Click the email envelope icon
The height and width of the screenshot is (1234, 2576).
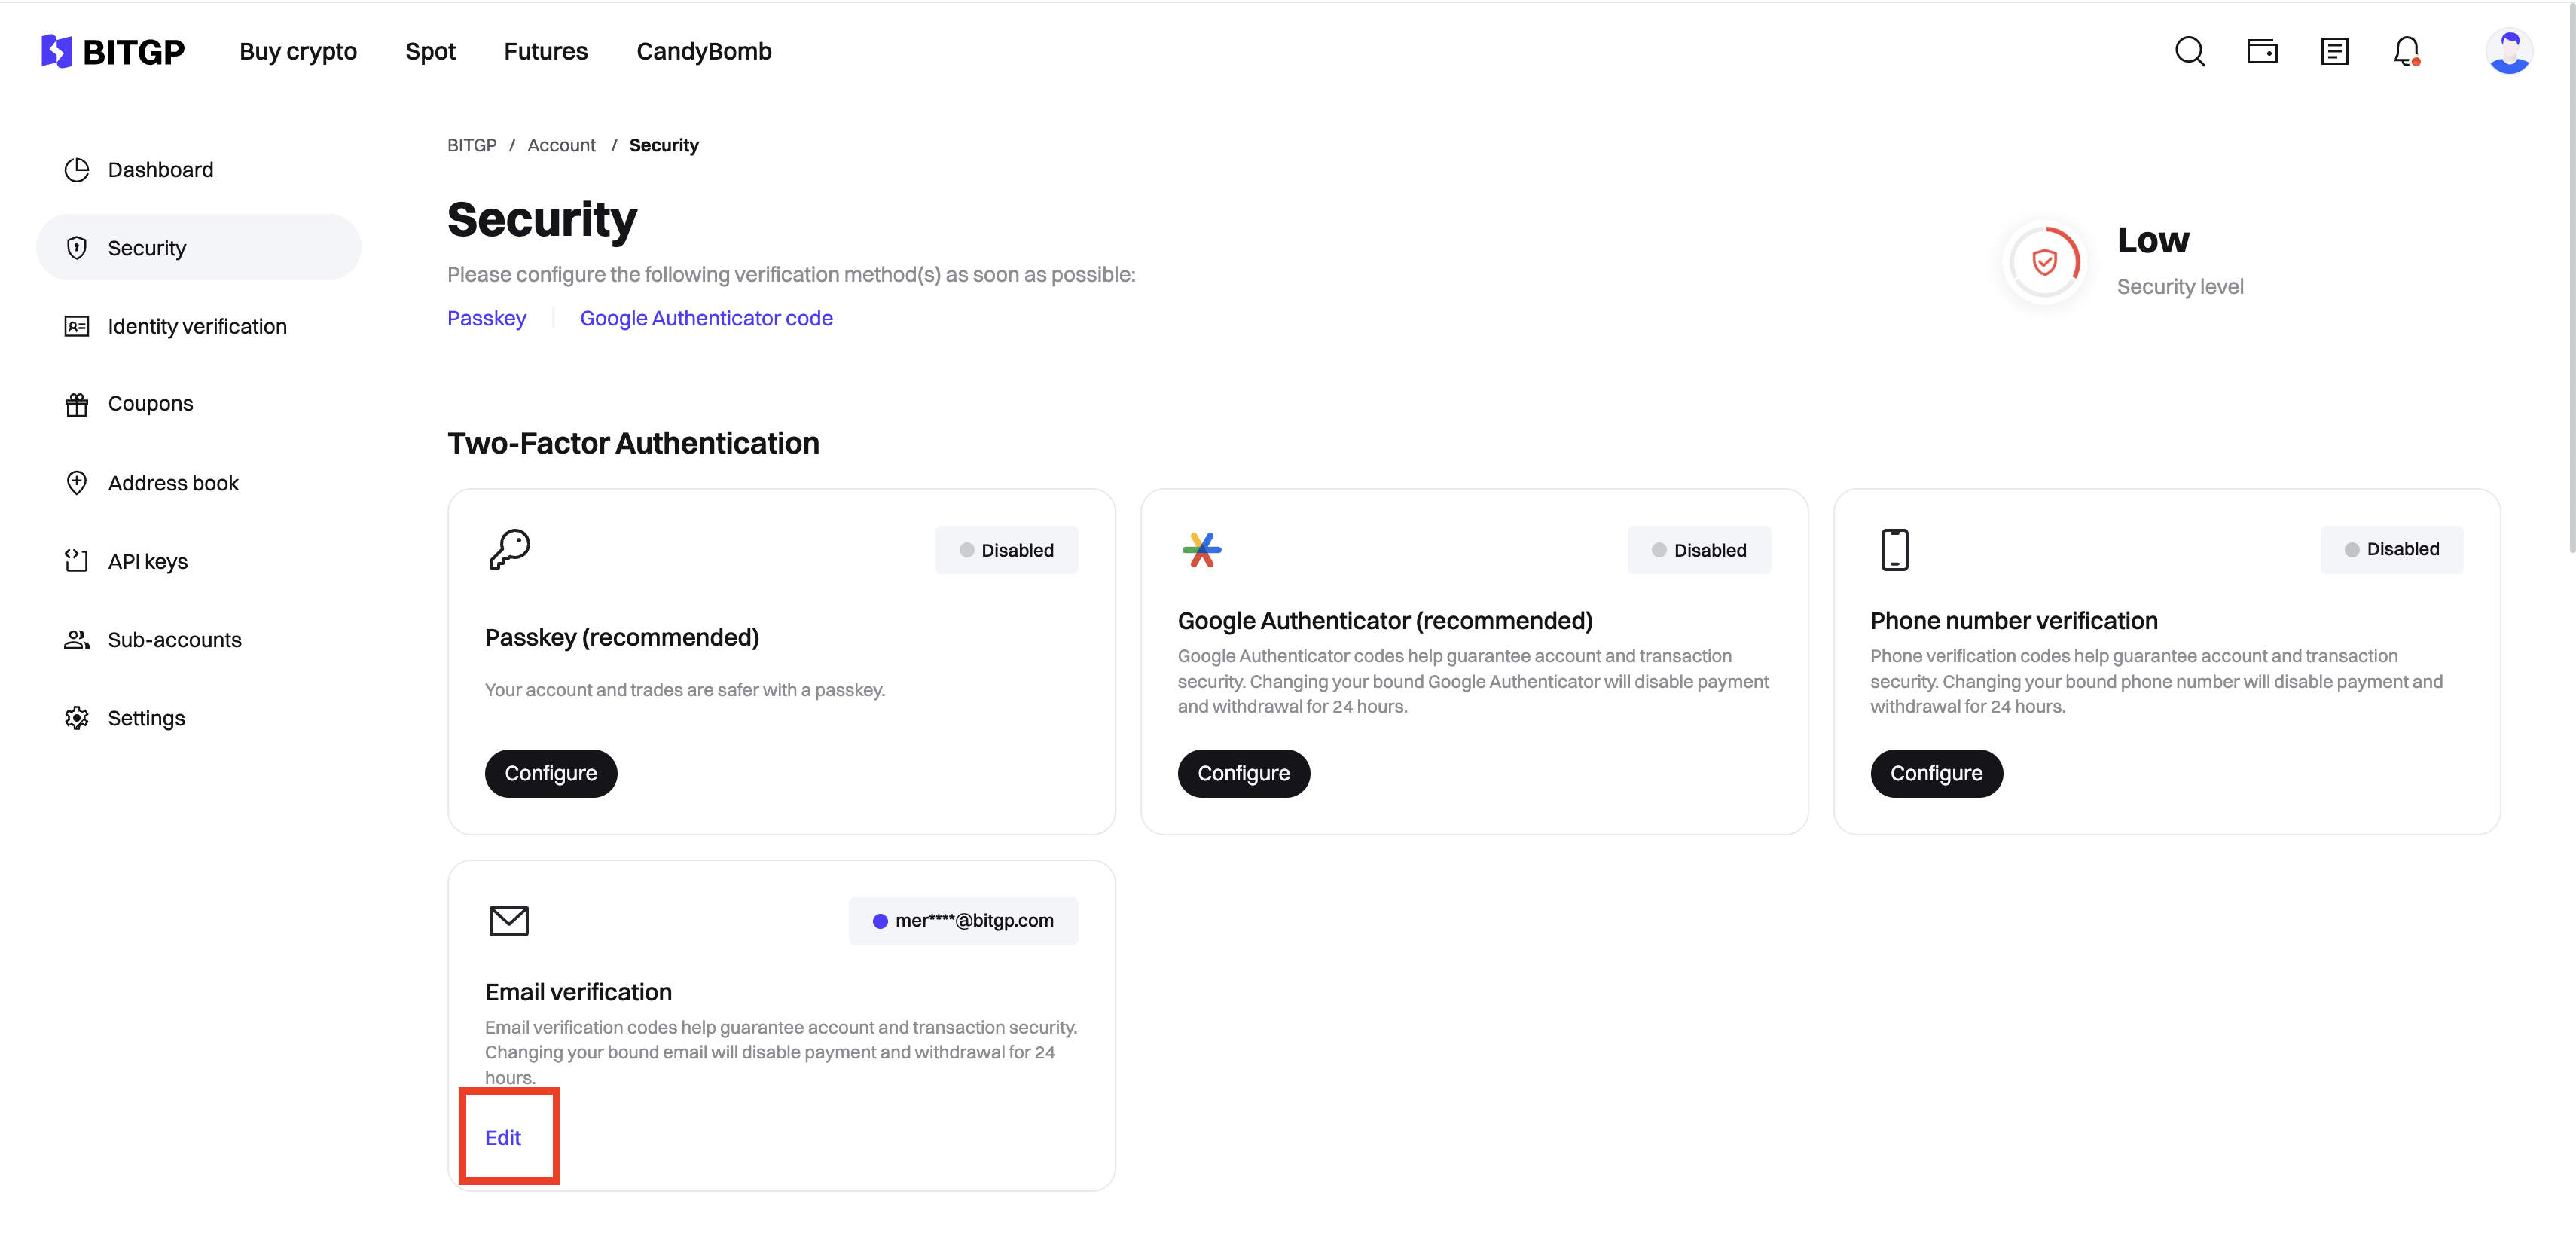click(509, 920)
